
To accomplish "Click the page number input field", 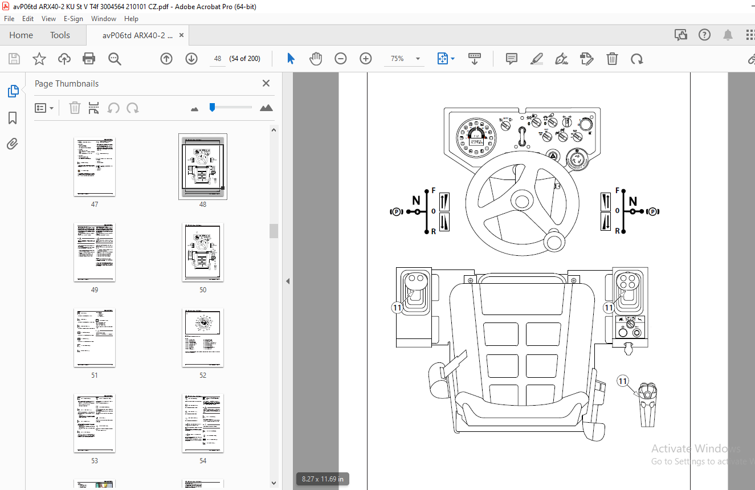I will coord(217,59).
